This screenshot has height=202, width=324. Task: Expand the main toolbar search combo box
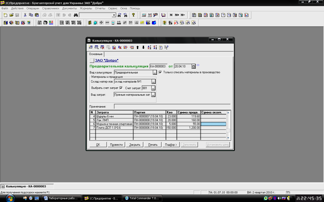(x=114, y=15)
